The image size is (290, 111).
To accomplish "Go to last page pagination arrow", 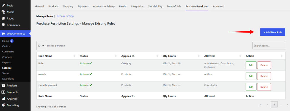I will click(287, 104).
